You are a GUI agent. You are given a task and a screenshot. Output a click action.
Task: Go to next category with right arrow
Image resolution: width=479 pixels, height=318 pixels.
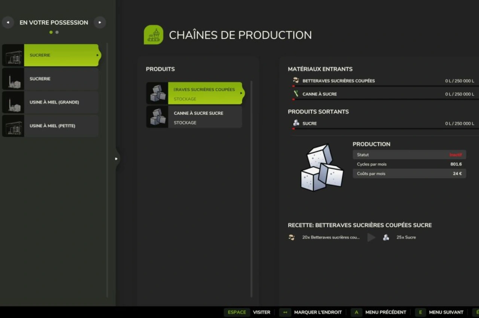click(x=100, y=22)
